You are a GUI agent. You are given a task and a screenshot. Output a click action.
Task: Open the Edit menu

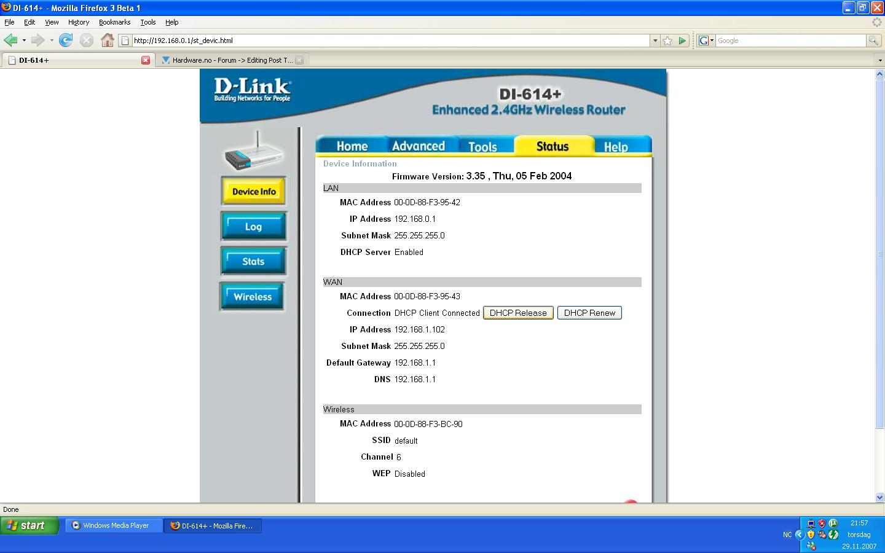point(29,22)
